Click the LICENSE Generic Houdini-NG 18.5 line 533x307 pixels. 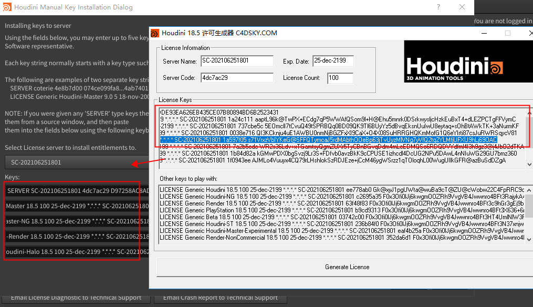342,197
